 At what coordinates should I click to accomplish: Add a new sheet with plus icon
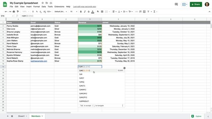8,116
